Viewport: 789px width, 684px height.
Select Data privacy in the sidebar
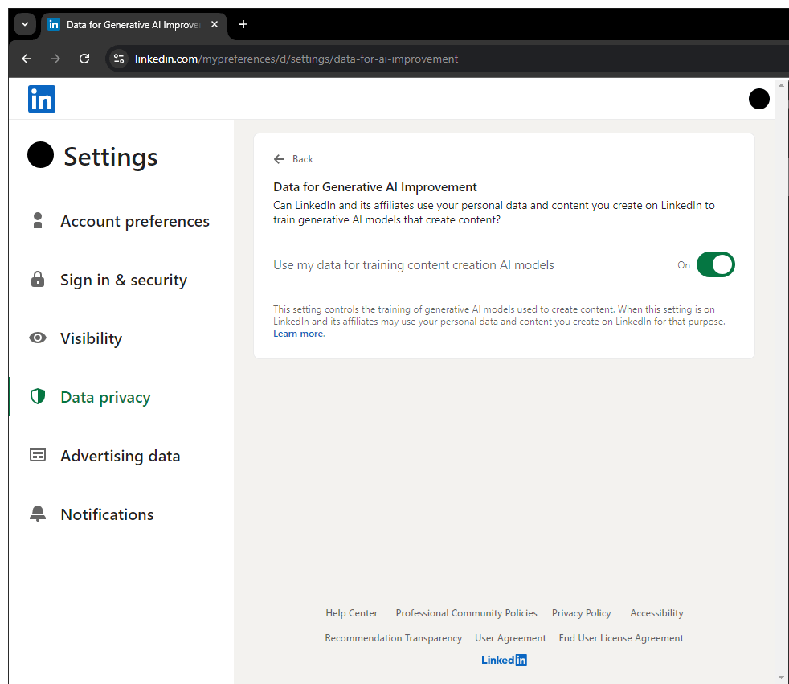tap(105, 397)
